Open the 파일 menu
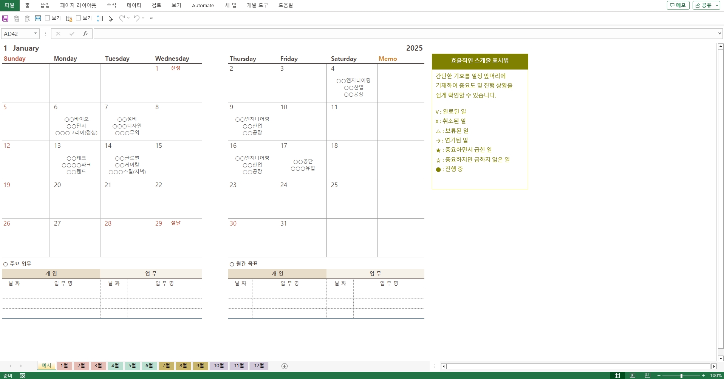Viewport: 724px width, 379px height. point(9,5)
